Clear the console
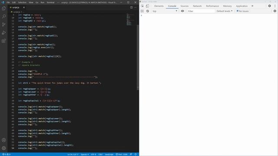The width and height of the screenshot is (278, 156). (148, 11)
